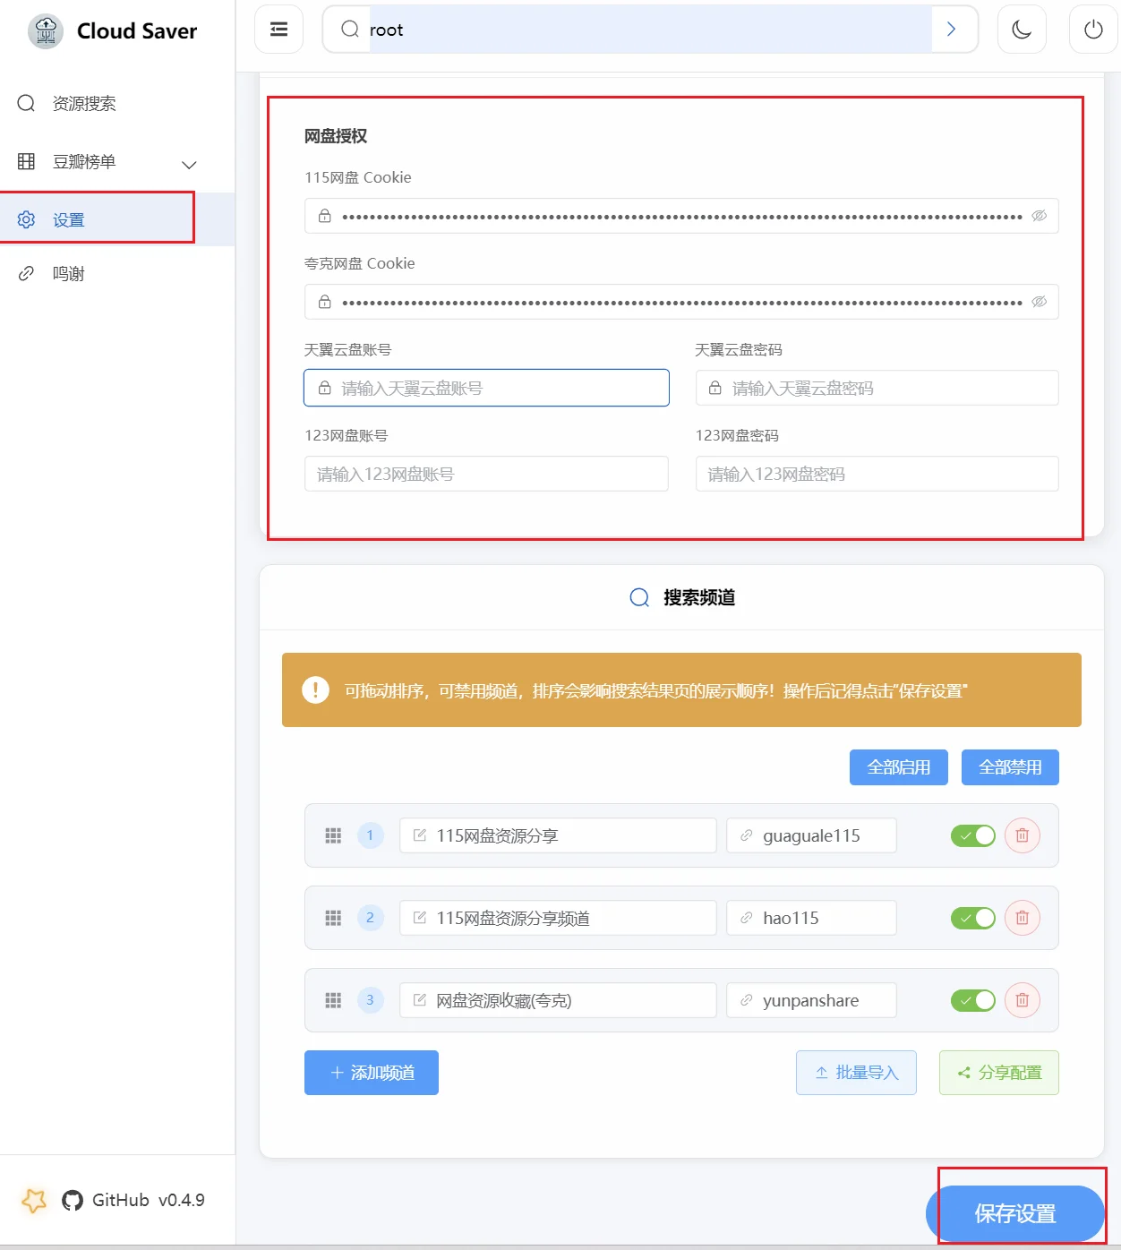This screenshot has height=1250, width=1121.
Task: Edit the 网盘资源收藏(夸克) channel name field
Action: [x=558, y=1000]
